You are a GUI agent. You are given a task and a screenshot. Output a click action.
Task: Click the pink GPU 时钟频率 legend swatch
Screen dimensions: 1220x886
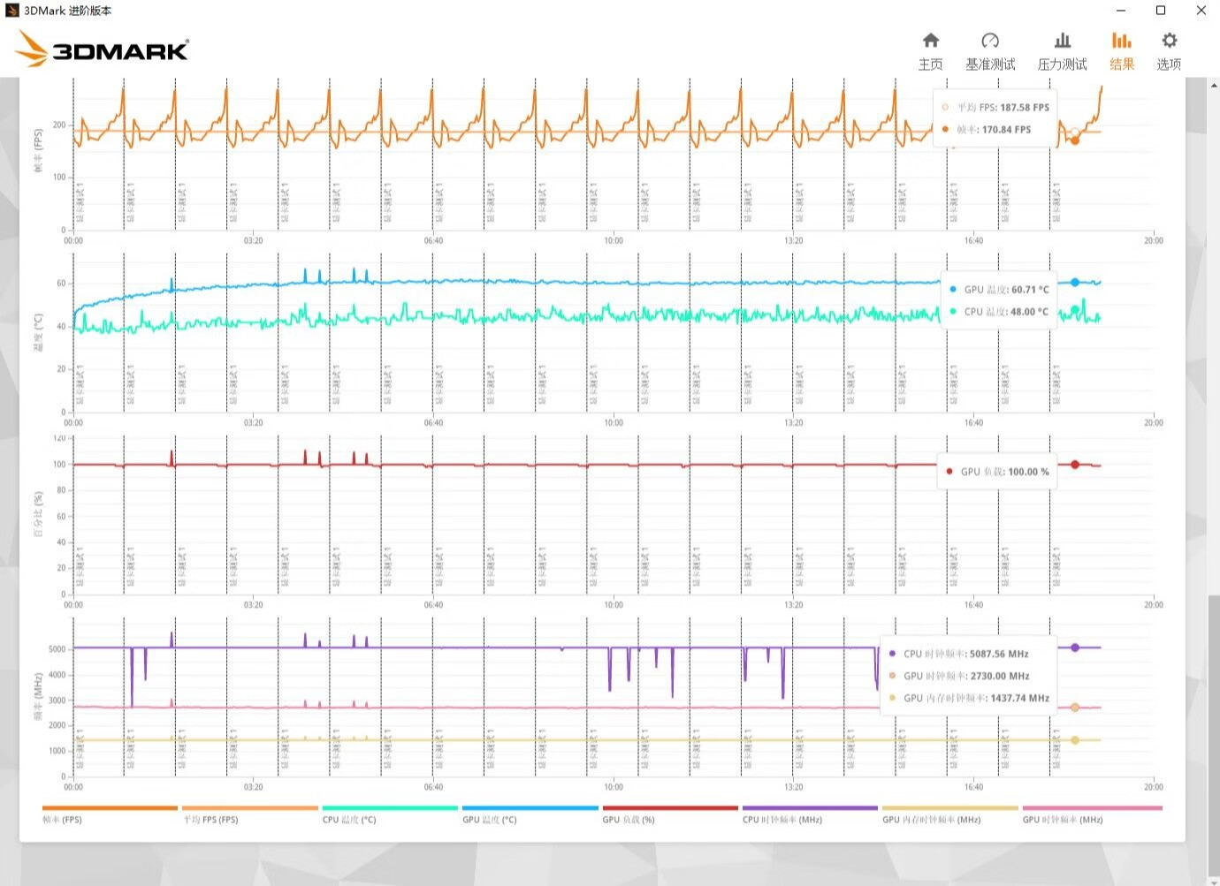click(1092, 807)
